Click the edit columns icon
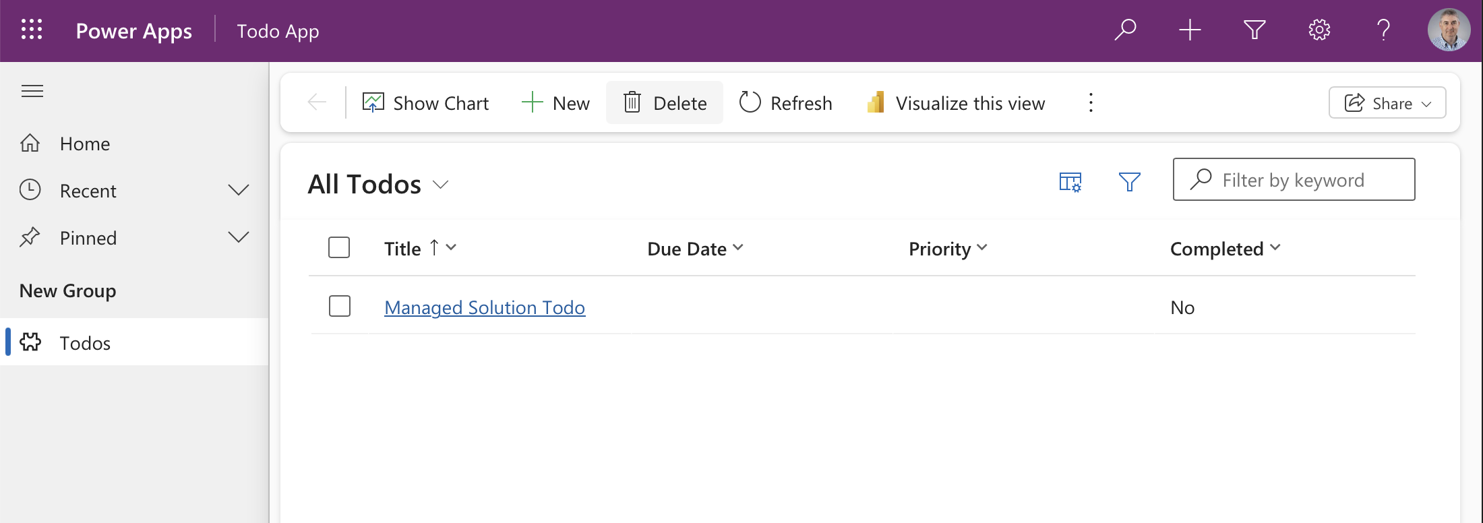Screen dimensions: 1483x523 coord(1070,182)
